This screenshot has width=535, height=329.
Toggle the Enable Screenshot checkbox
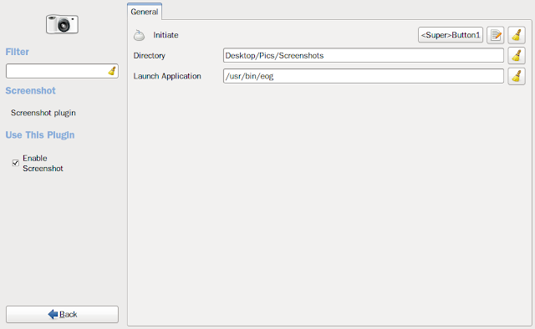[x=15, y=163]
